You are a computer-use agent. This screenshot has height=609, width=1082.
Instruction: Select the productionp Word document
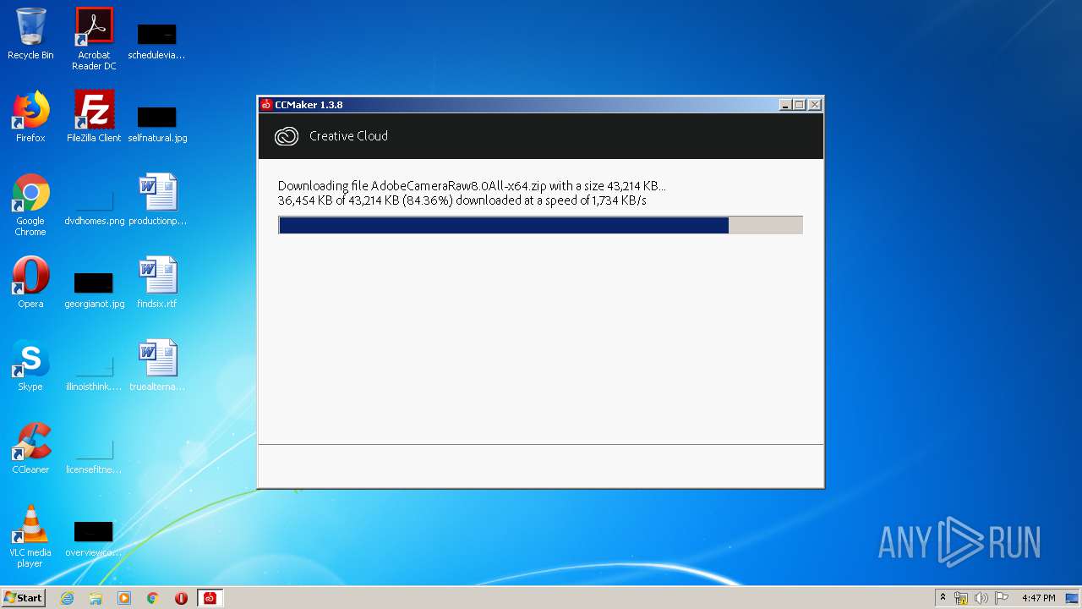[x=157, y=200]
